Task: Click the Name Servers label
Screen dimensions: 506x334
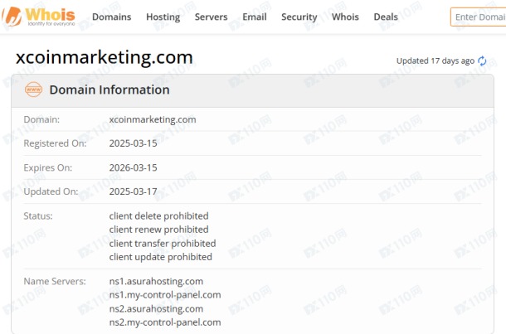Action: click(x=55, y=282)
